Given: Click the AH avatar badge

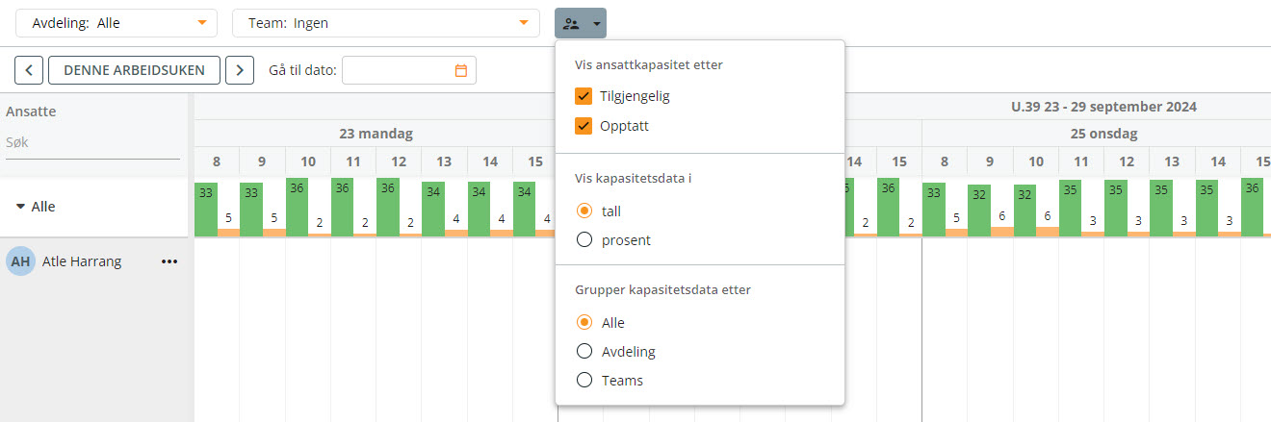Looking at the screenshot, I should coord(20,261).
